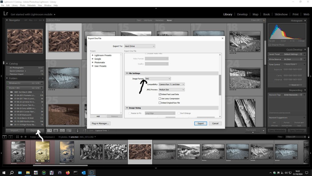Enable Use Lossy Compression checkbox

(x=160, y=99)
